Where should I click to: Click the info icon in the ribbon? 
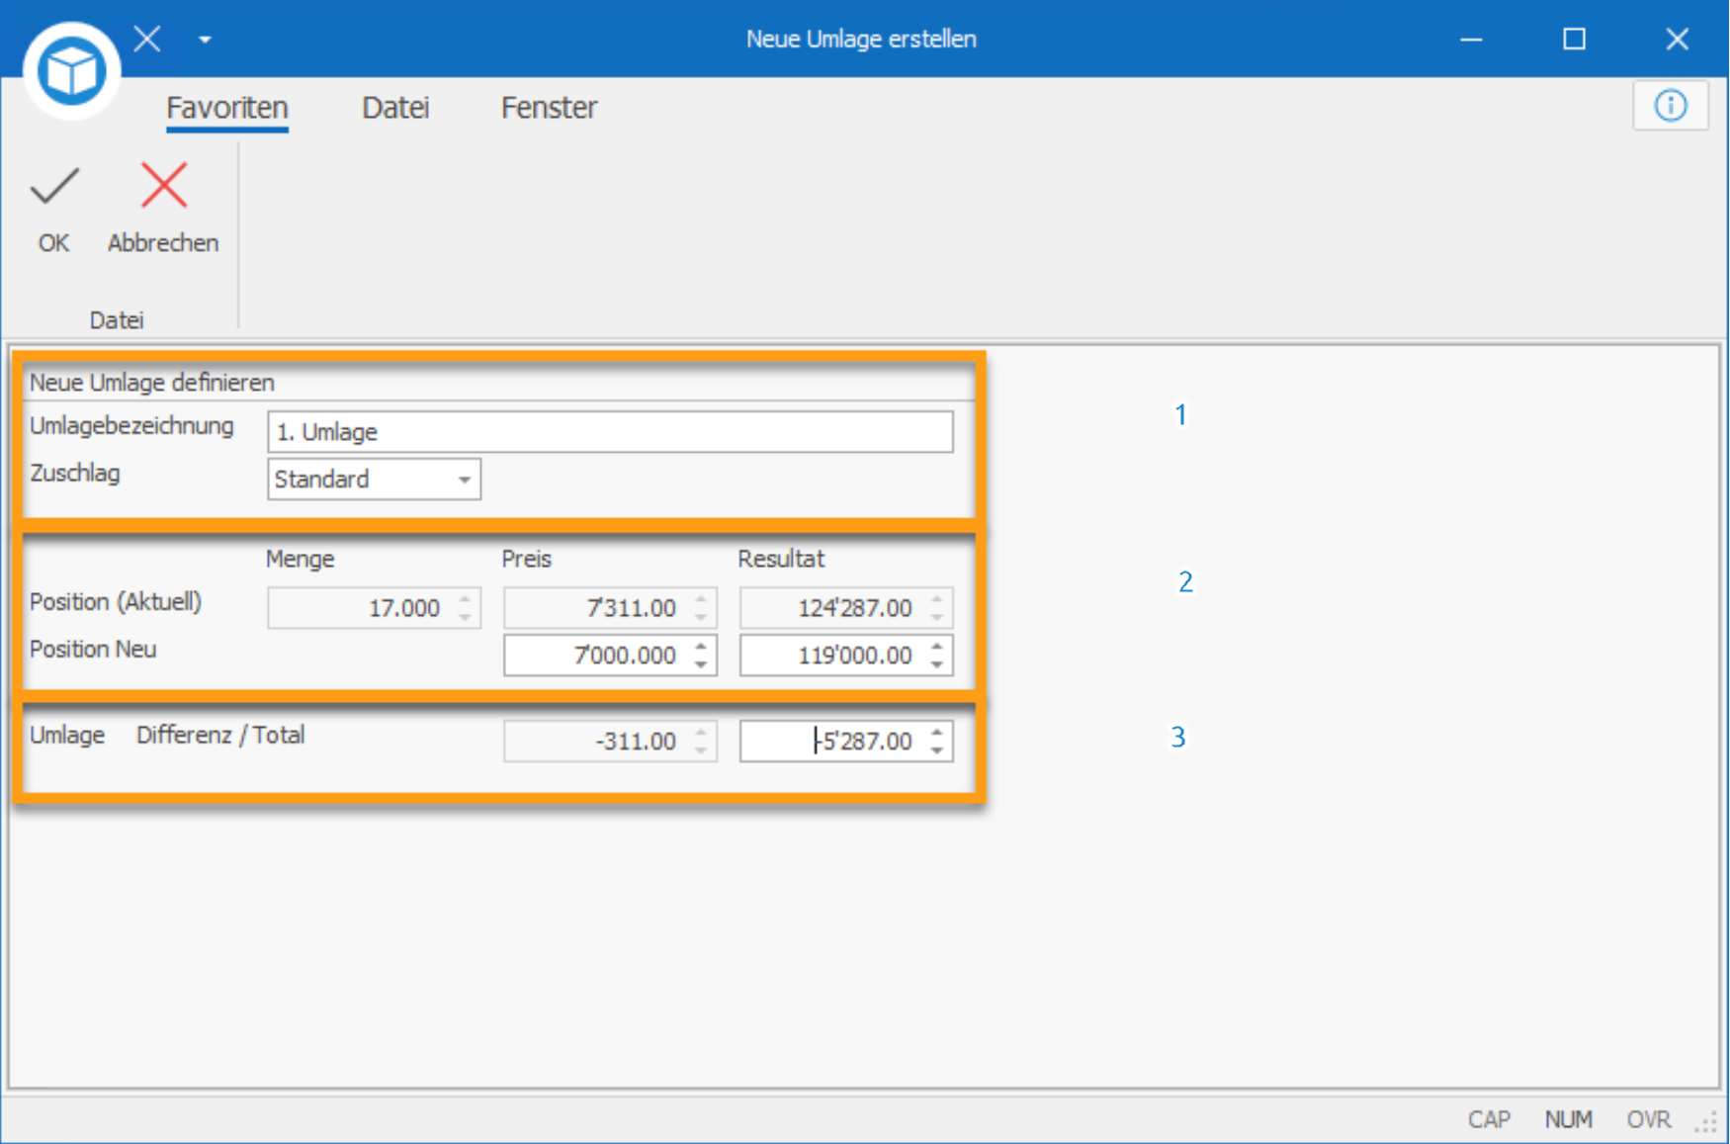[1671, 106]
